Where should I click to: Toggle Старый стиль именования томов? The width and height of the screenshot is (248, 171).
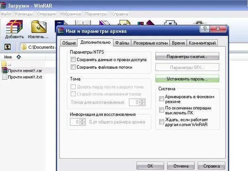pyautogui.click(x=73, y=94)
